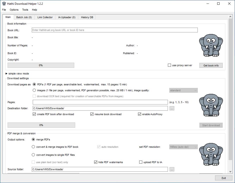Screen dimensions: 235x183
Task: Click the Hathi app icon in title bar
Action: point(4,3)
